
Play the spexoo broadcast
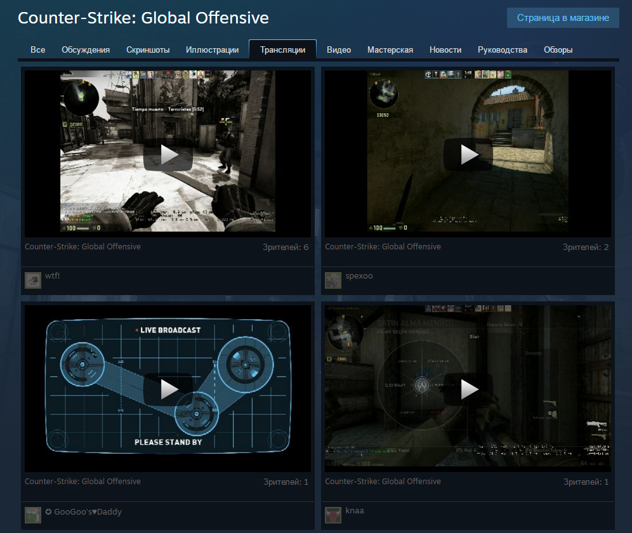468,154
